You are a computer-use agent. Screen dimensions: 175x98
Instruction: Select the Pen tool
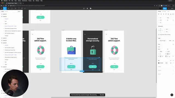(15, 8)
